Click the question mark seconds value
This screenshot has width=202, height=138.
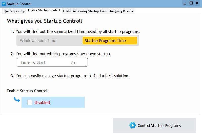click(x=73, y=62)
